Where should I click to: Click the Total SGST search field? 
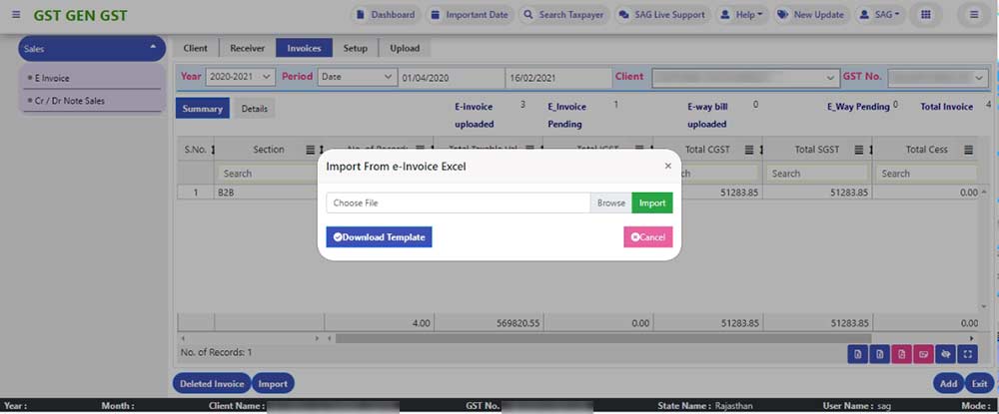click(813, 173)
